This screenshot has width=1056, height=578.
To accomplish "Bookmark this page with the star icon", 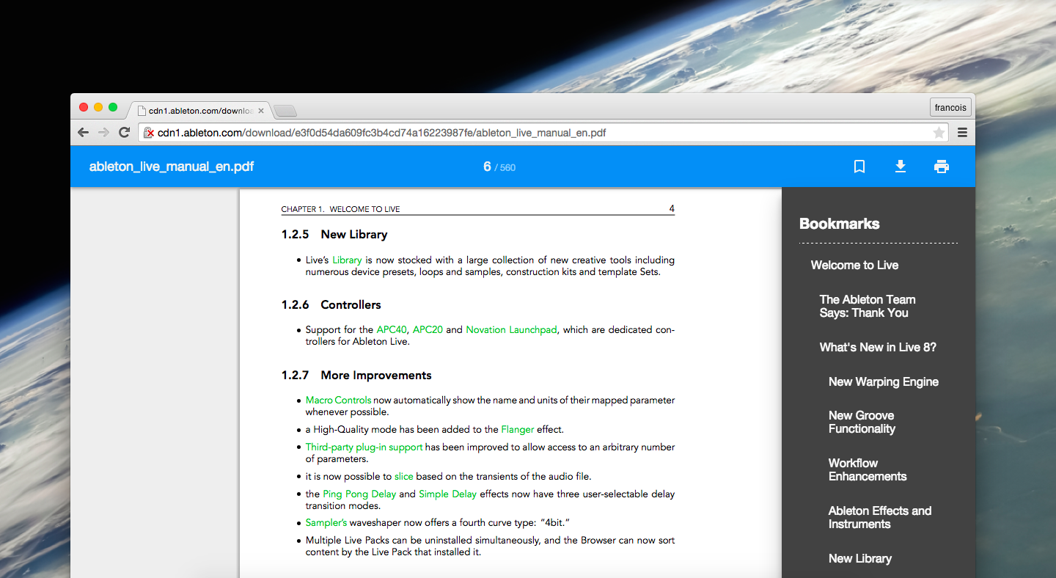I will [939, 133].
